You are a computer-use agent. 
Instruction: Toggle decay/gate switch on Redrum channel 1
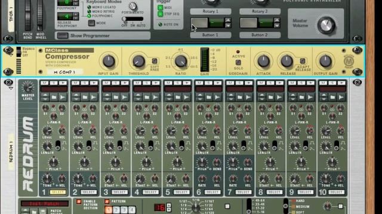(x=58, y=146)
